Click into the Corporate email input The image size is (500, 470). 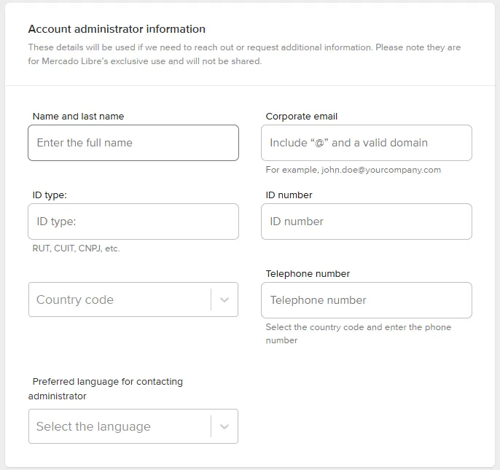click(x=366, y=143)
